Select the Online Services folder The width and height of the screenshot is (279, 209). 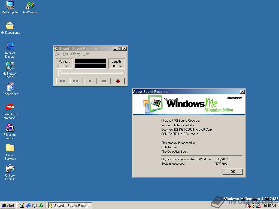pyautogui.click(x=10, y=152)
